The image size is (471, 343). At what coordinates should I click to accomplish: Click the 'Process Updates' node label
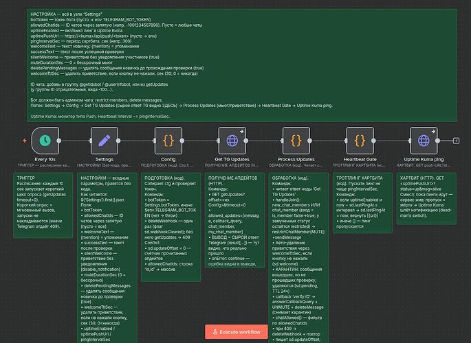click(x=296, y=159)
